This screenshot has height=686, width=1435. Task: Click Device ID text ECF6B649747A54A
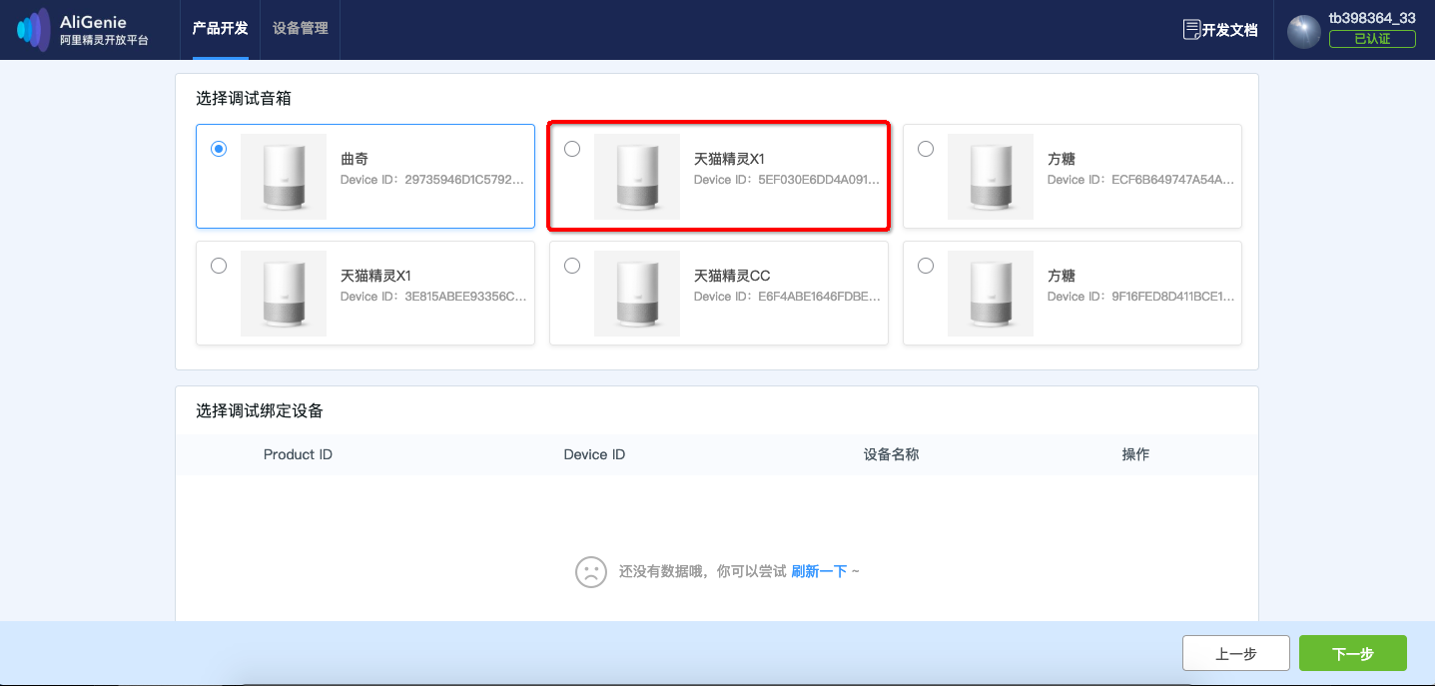click(1140, 180)
